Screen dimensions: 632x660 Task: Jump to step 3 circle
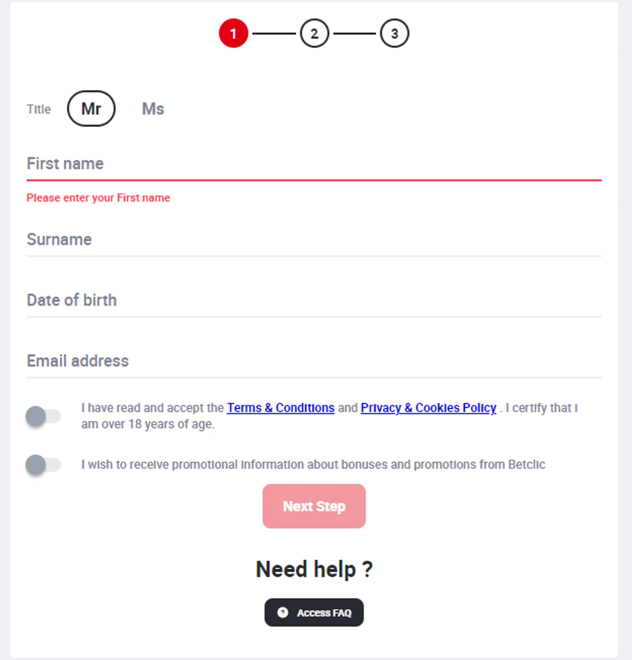pos(394,33)
